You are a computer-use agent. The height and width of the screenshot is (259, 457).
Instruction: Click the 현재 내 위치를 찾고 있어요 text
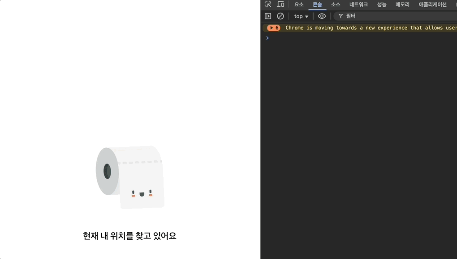pyautogui.click(x=129, y=236)
